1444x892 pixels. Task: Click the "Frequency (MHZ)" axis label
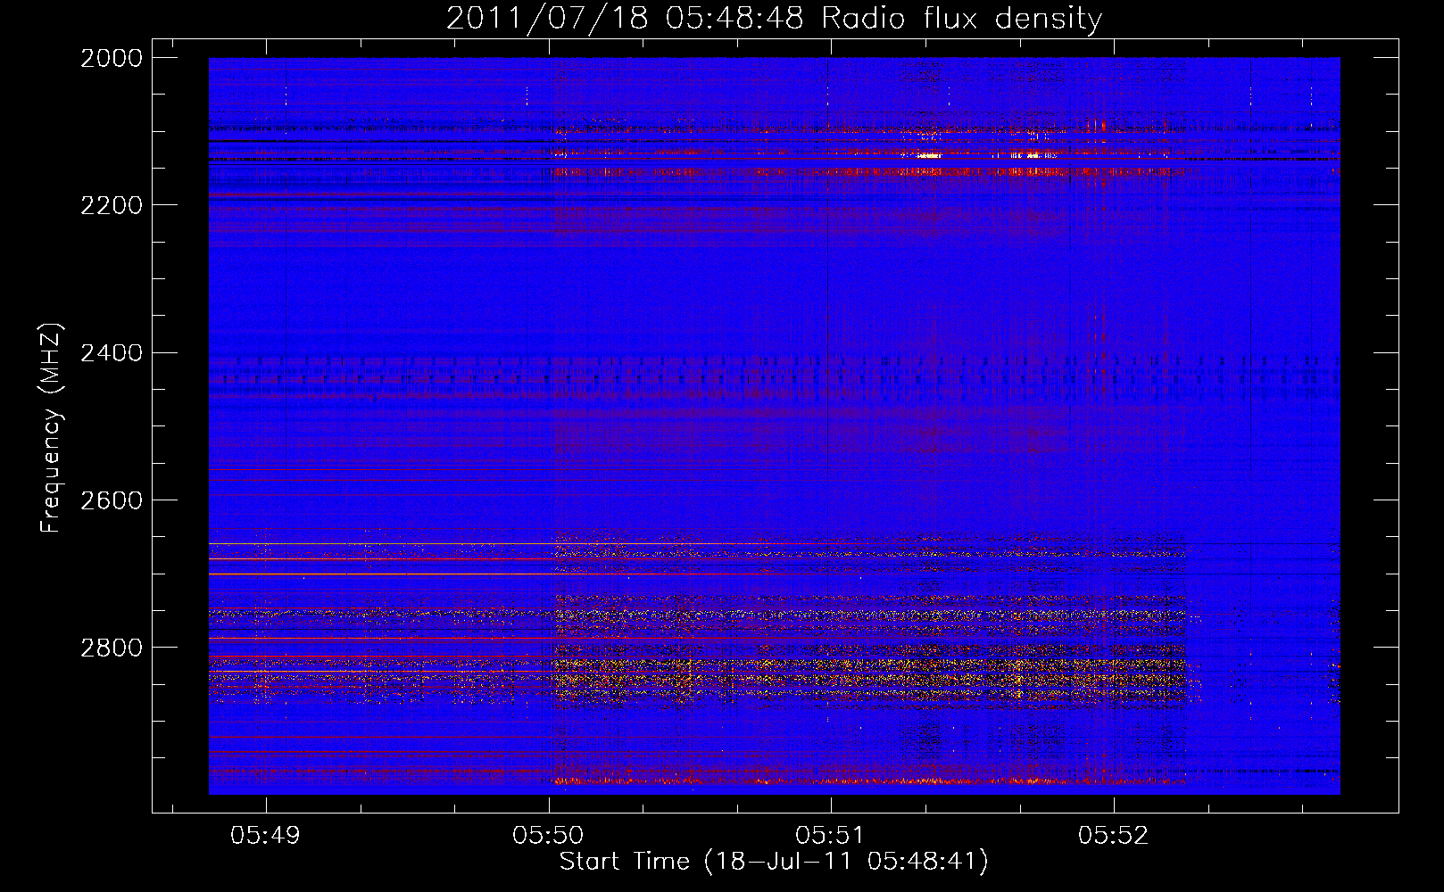click(51, 428)
